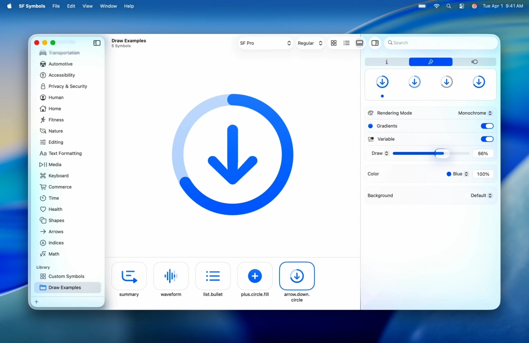
Task: Select the plus.circle.fill symbol
Action: (255, 276)
